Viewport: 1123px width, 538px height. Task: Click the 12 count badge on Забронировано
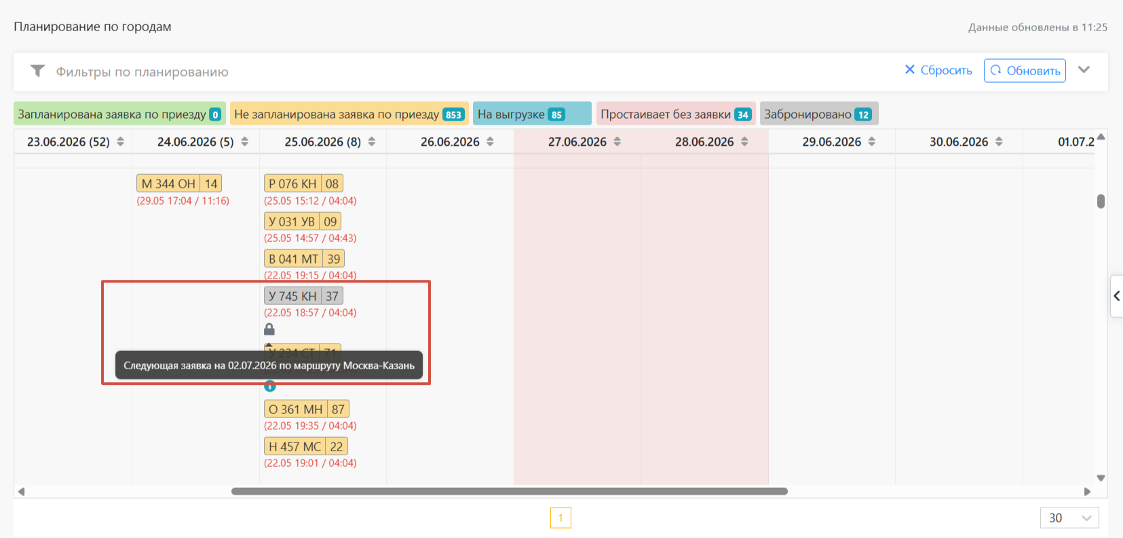pos(863,115)
